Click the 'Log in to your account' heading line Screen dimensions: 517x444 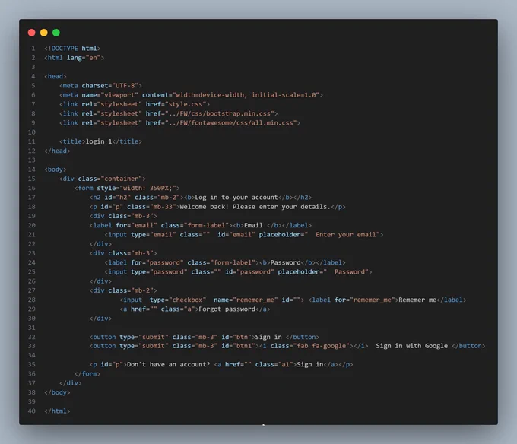click(x=201, y=197)
